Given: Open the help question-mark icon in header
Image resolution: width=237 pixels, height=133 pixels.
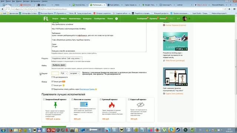Looking at the screenshot, I should pyautogui.click(x=117, y=18).
